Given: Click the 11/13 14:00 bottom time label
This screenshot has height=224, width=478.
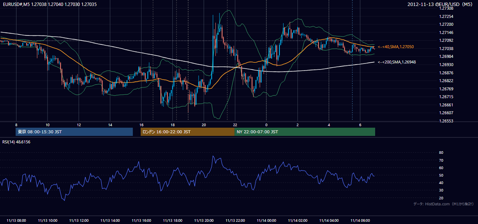Looking at the screenshot, I should click(110, 221).
